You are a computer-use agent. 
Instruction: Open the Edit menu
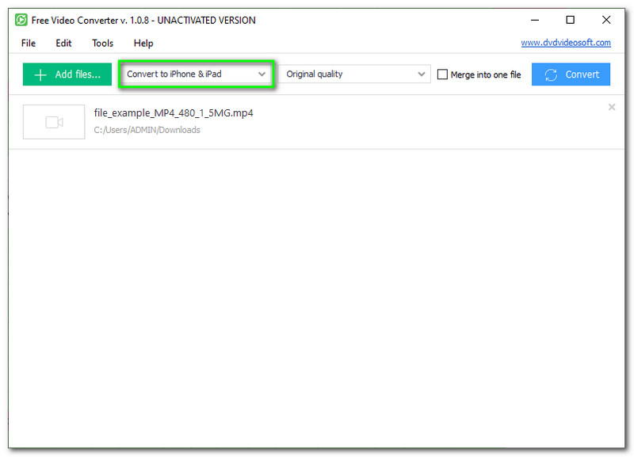pos(63,44)
